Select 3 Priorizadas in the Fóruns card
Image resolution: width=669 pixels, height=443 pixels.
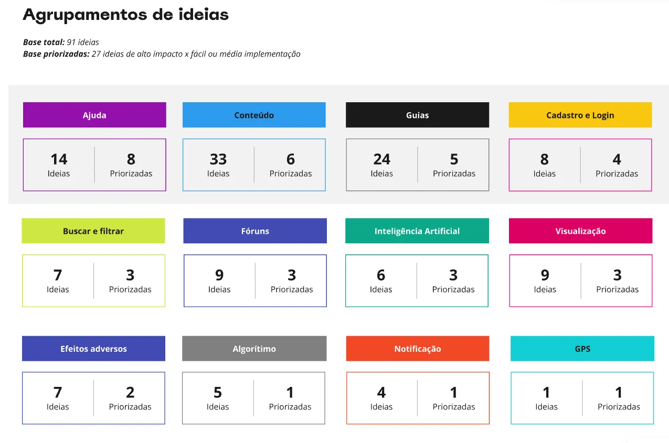pos(292,280)
